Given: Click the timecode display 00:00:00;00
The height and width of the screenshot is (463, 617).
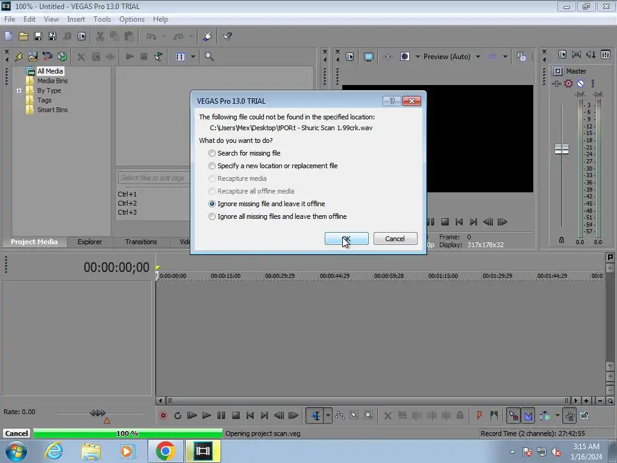Looking at the screenshot, I should (116, 267).
